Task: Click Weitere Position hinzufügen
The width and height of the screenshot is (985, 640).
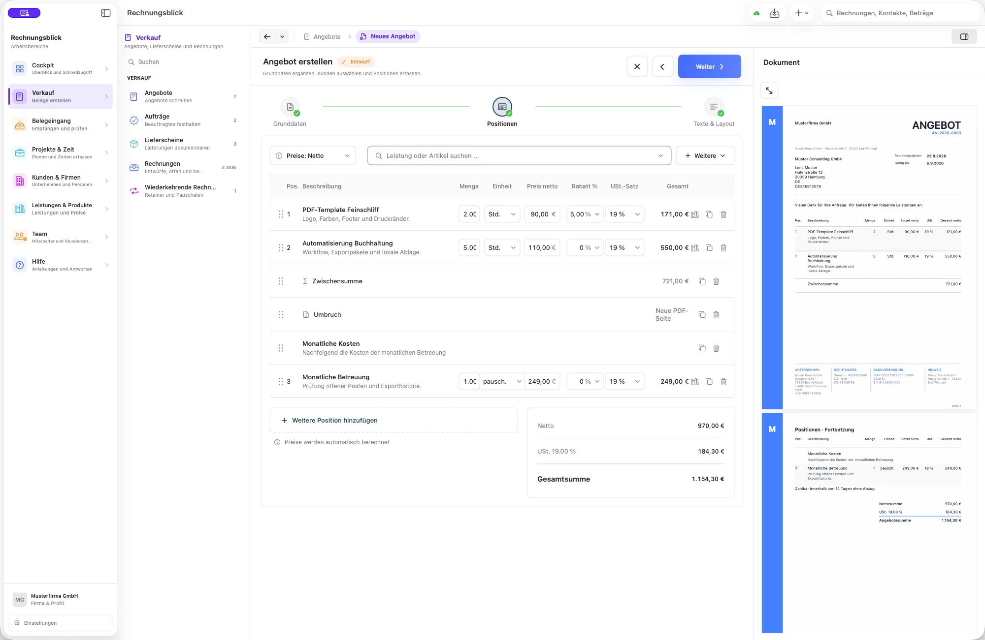Action: [x=394, y=421]
